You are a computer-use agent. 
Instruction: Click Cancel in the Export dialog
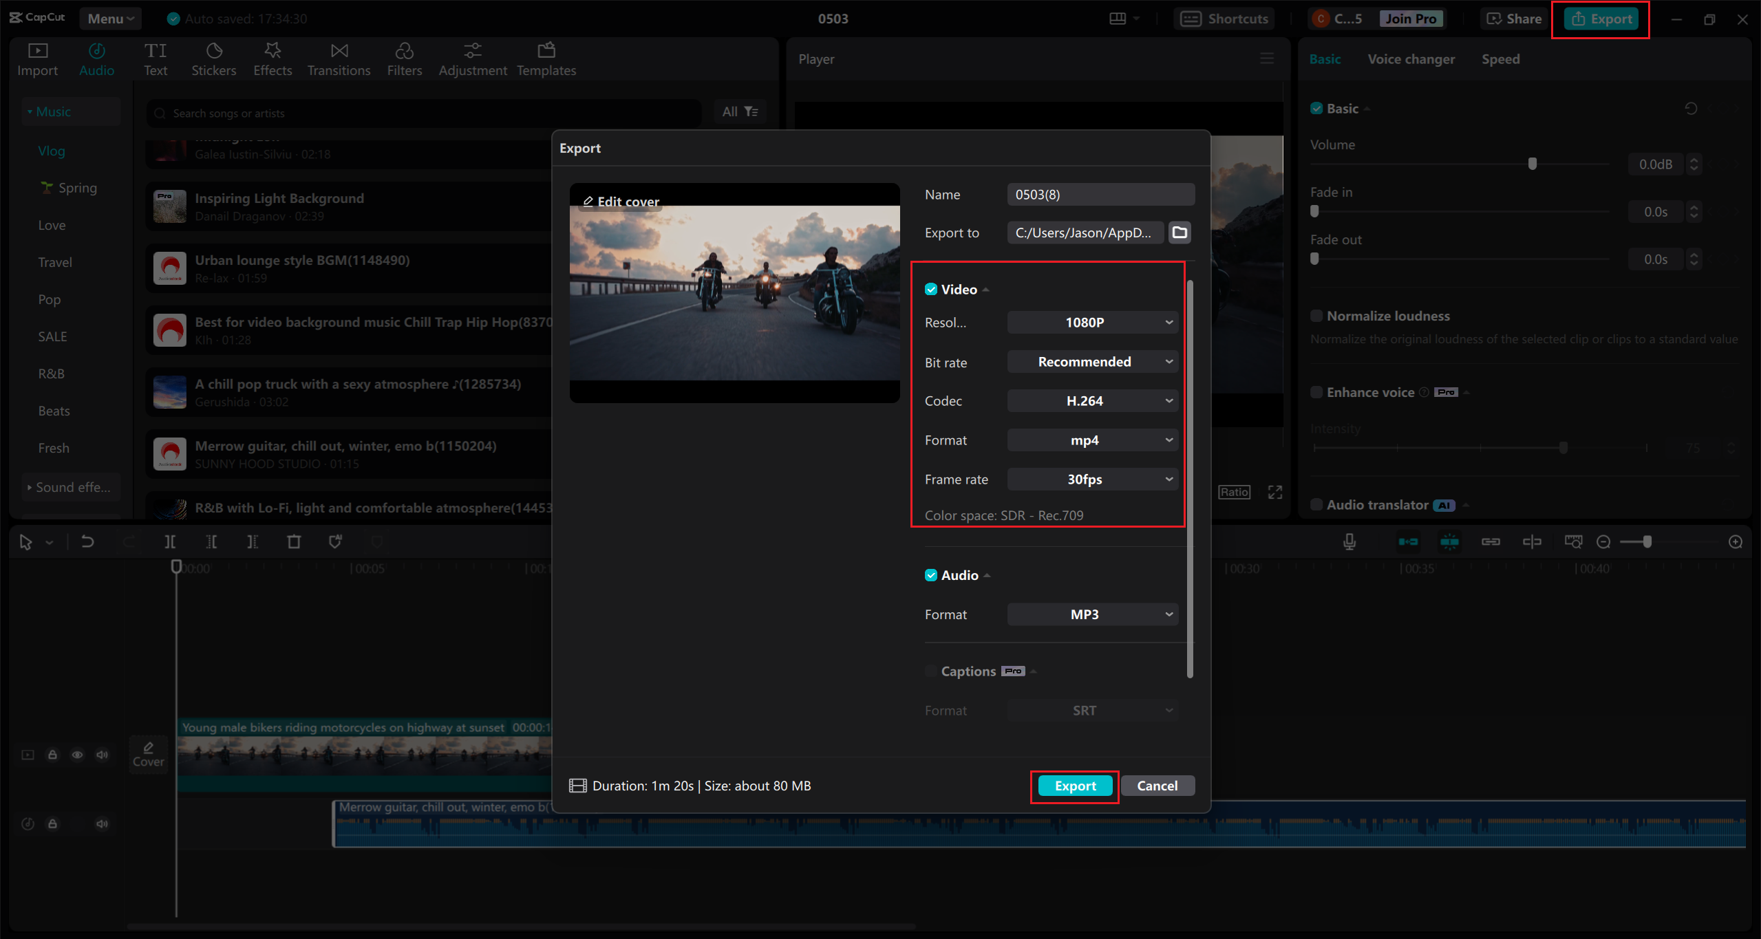pyautogui.click(x=1157, y=786)
